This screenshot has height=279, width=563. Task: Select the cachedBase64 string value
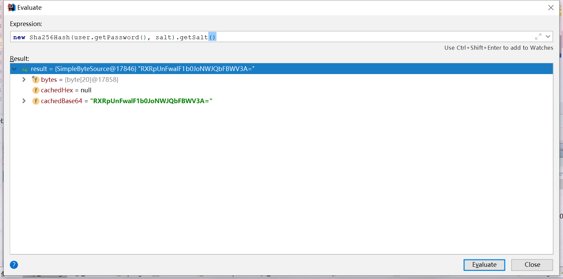click(x=151, y=101)
